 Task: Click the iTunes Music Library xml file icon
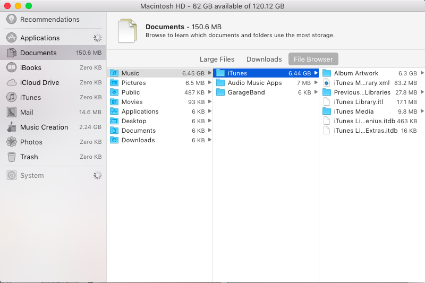pyautogui.click(x=327, y=83)
